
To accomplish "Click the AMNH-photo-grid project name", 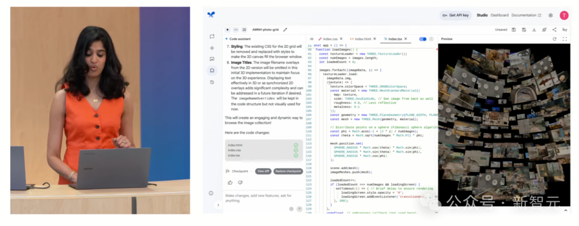I will pyautogui.click(x=266, y=30).
